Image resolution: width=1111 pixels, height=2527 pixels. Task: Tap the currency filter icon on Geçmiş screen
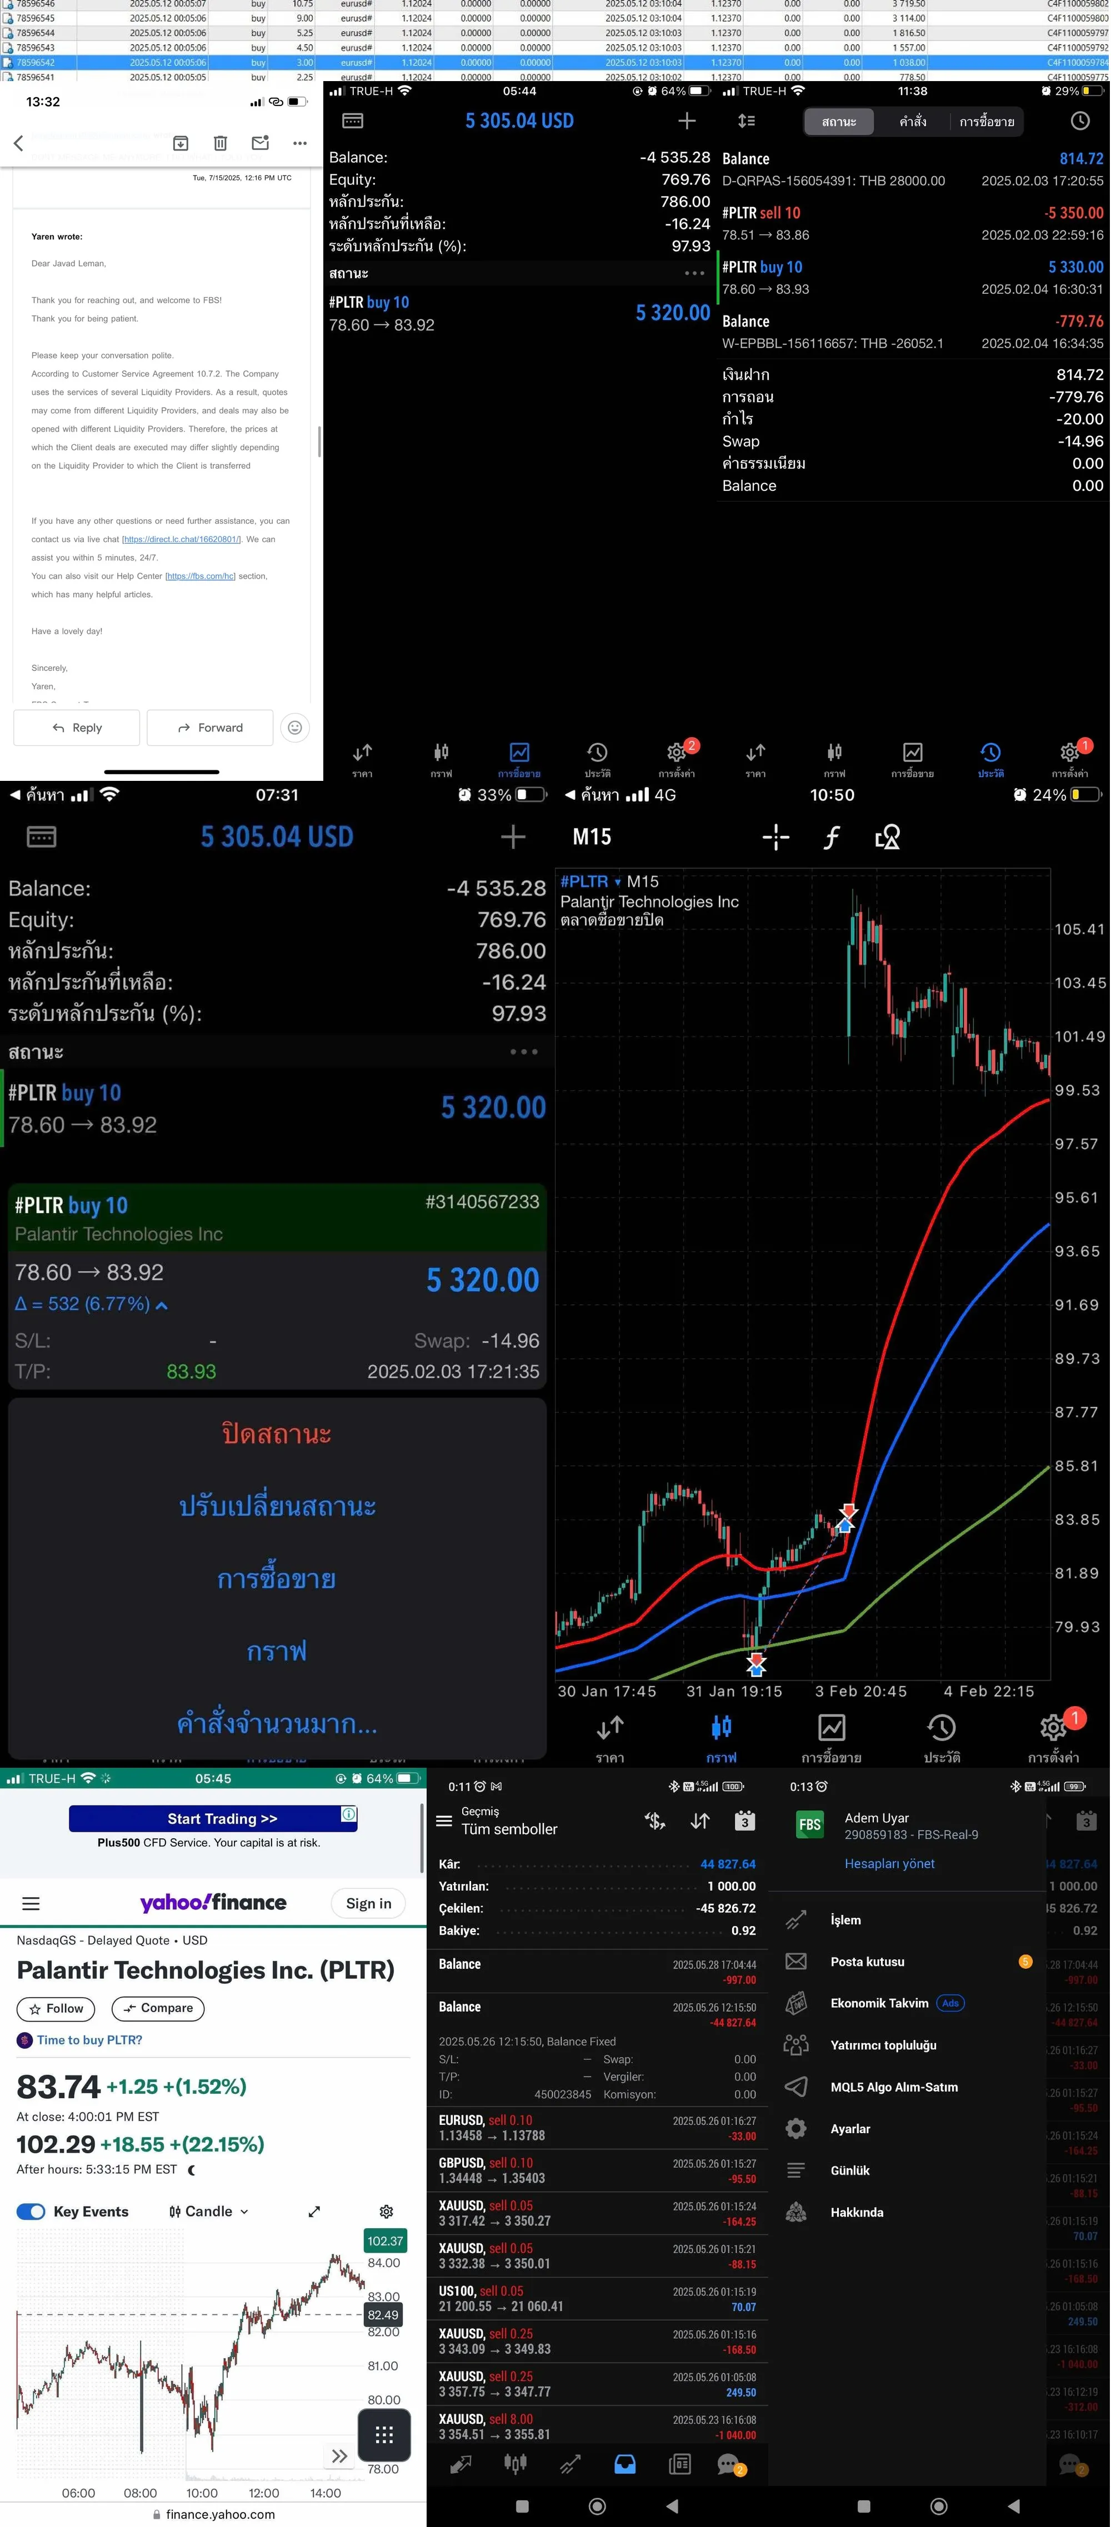pyautogui.click(x=654, y=1821)
